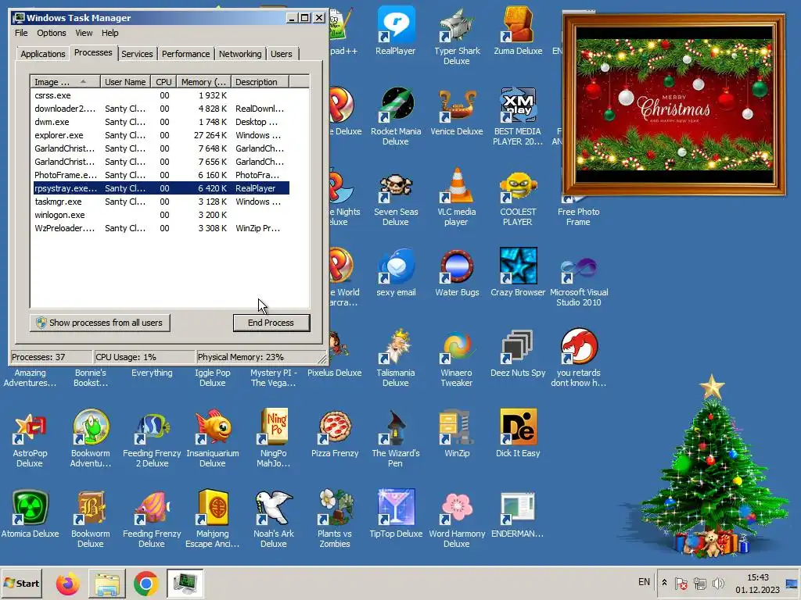Open NingPo MahJong desktop icon

(274, 439)
